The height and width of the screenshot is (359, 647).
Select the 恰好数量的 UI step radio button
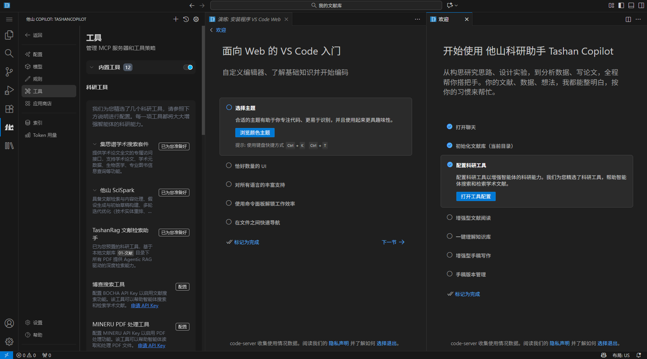[229, 166]
